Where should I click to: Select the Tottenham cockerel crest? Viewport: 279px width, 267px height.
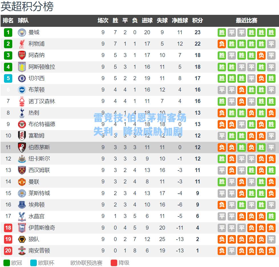click(x=22, y=113)
